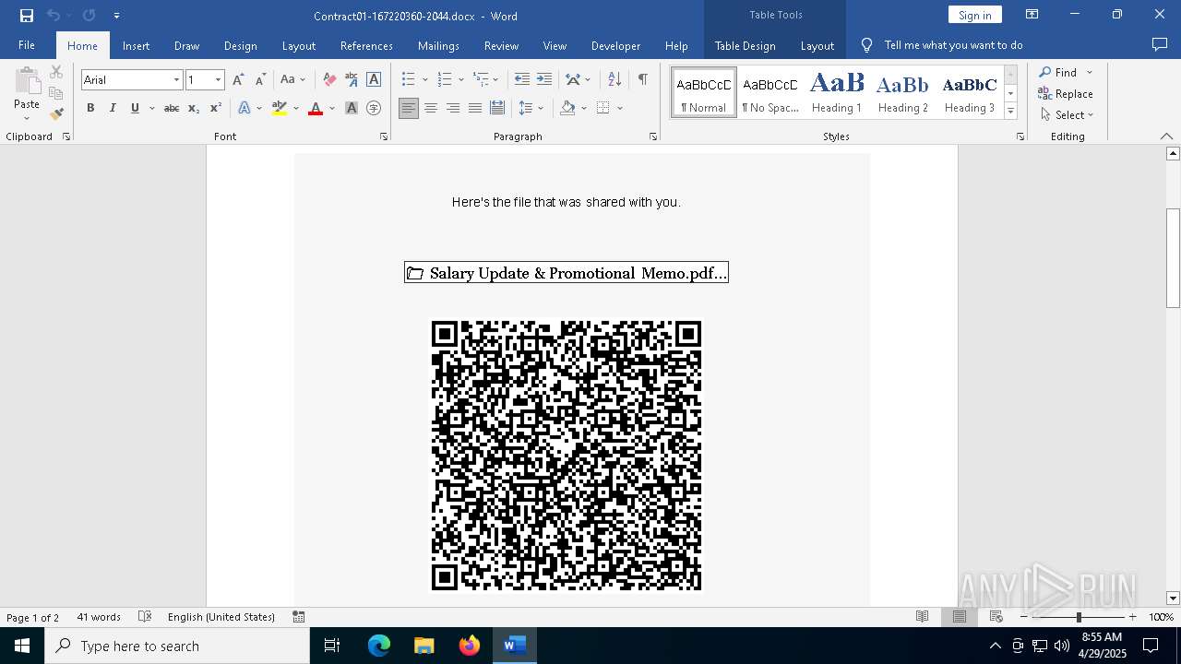Open the Borders dropdown arrow
This screenshot has height=664, width=1181.
pos(620,108)
